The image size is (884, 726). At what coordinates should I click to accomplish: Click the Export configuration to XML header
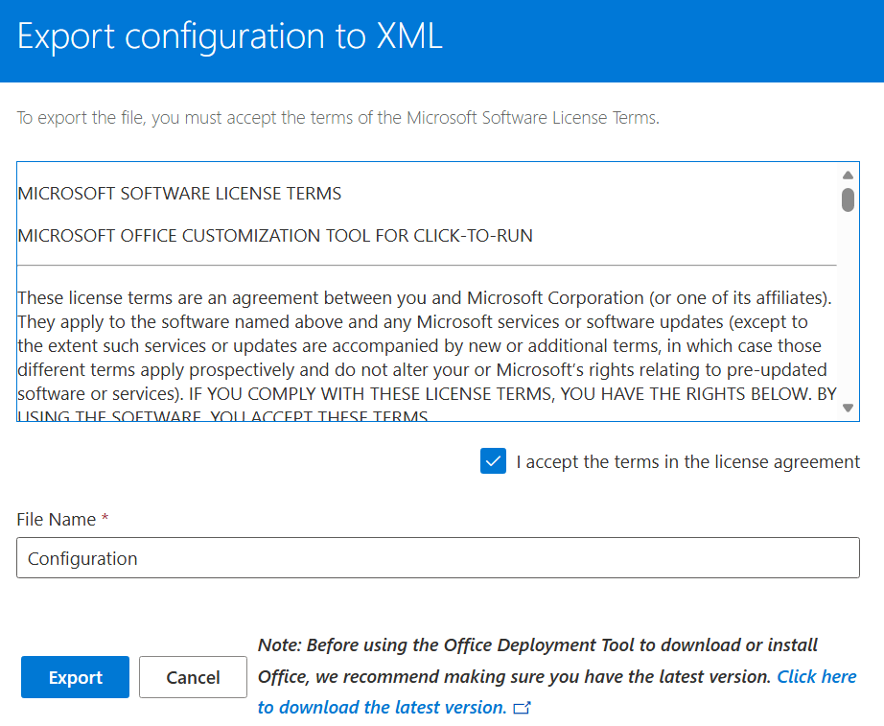[229, 36]
